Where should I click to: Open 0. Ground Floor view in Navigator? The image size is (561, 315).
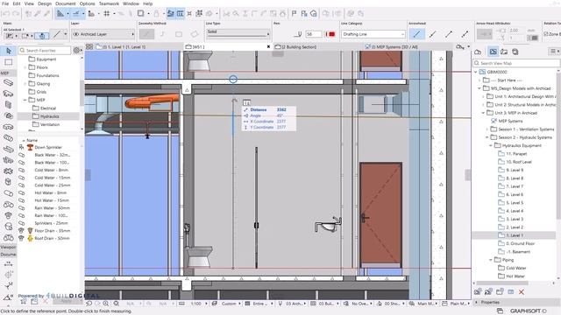520,243
